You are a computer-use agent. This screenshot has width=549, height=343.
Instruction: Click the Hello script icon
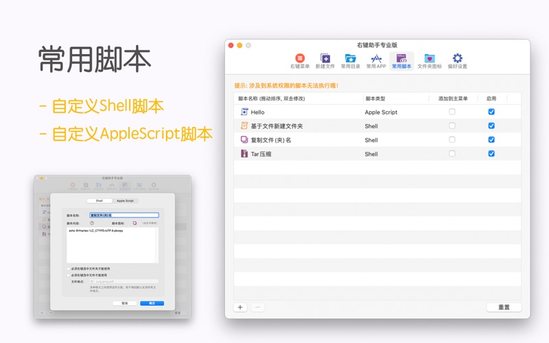[244, 112]
